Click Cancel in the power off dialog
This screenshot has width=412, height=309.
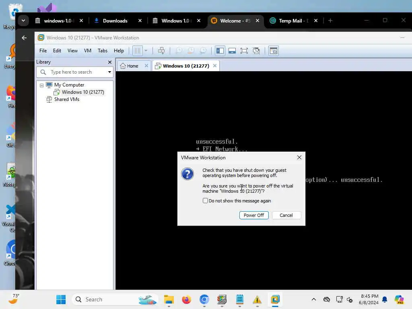pyautogui.click(x=286, y=215)
